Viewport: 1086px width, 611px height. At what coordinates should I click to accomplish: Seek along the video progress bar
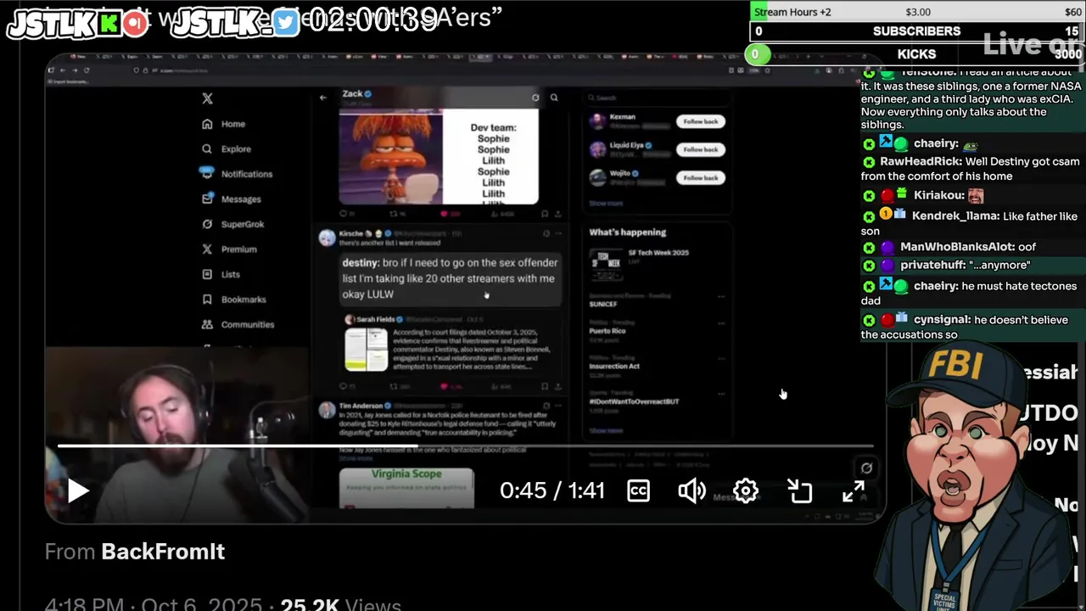[465, 446]
